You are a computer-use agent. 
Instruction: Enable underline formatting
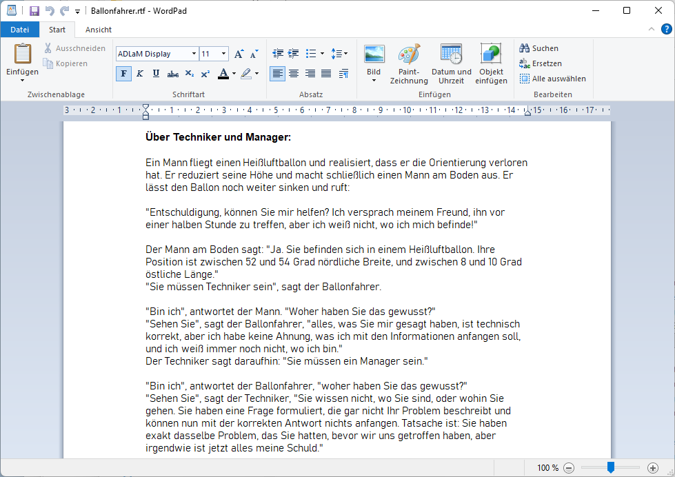coord(155,73)
